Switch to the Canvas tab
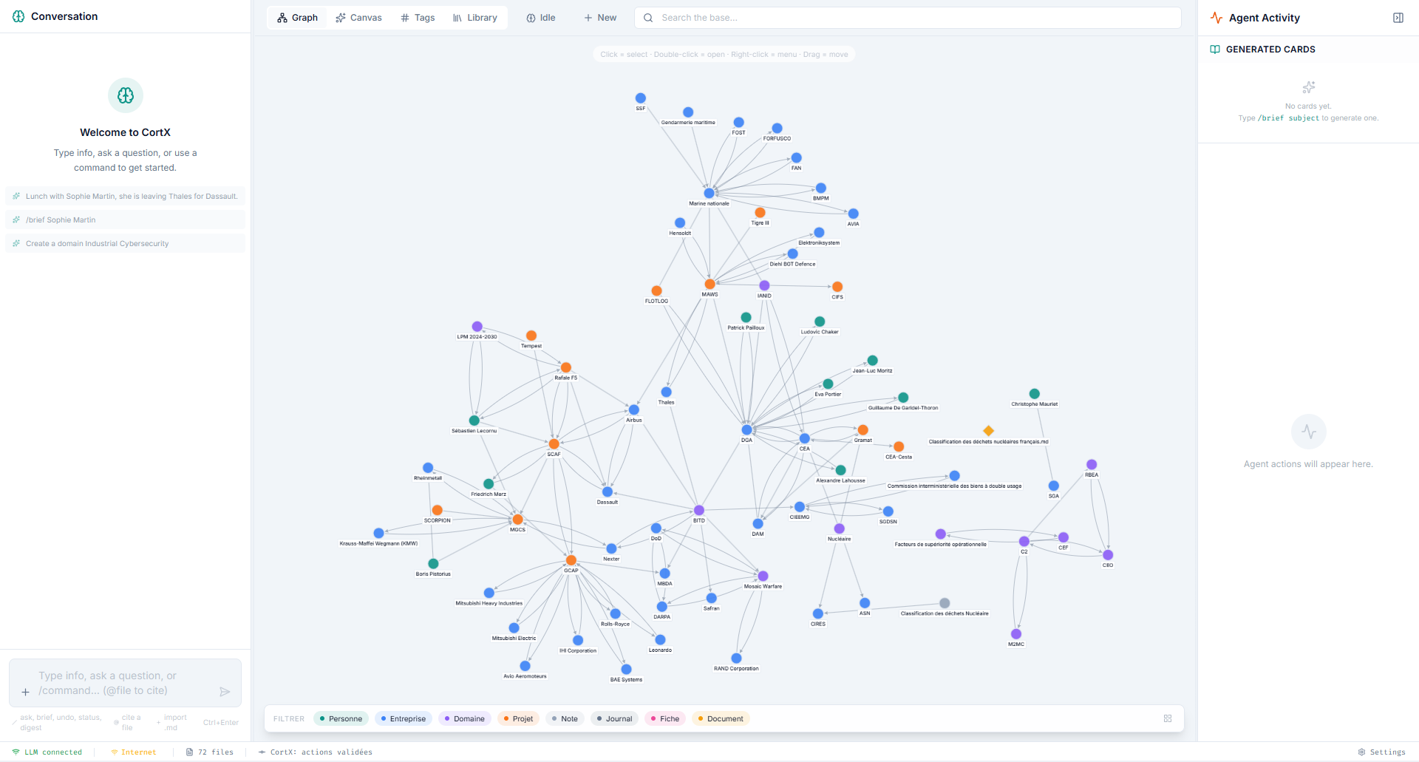The height and width of the screenshot is (762, 1419). pyautogui.click(x=358, y=17)
